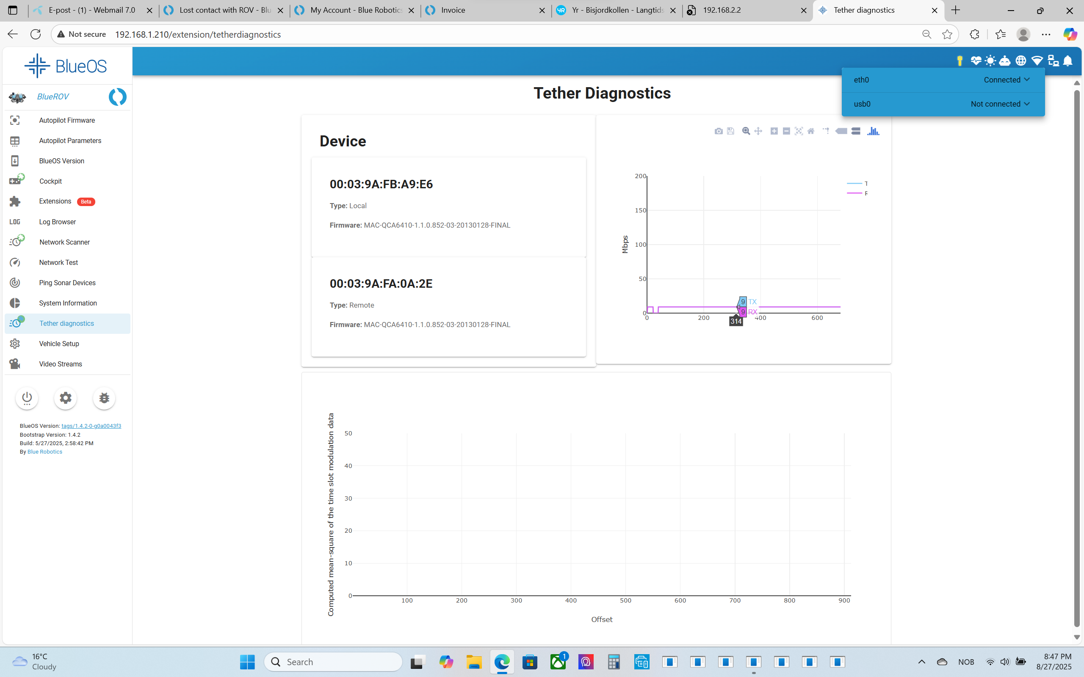Toggle show closest data on hover

coord(841,131)
